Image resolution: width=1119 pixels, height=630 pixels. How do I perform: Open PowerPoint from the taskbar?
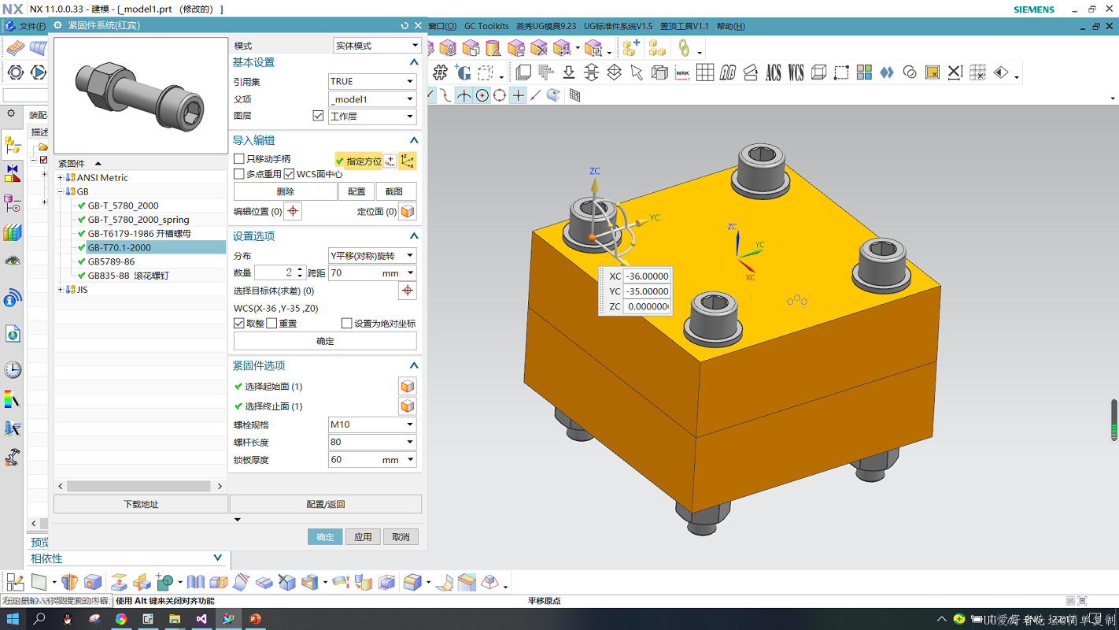pyautogui.click(x=255, y=619)
